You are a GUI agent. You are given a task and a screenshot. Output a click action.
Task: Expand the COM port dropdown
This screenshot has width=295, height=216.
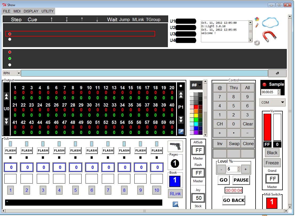272,102
